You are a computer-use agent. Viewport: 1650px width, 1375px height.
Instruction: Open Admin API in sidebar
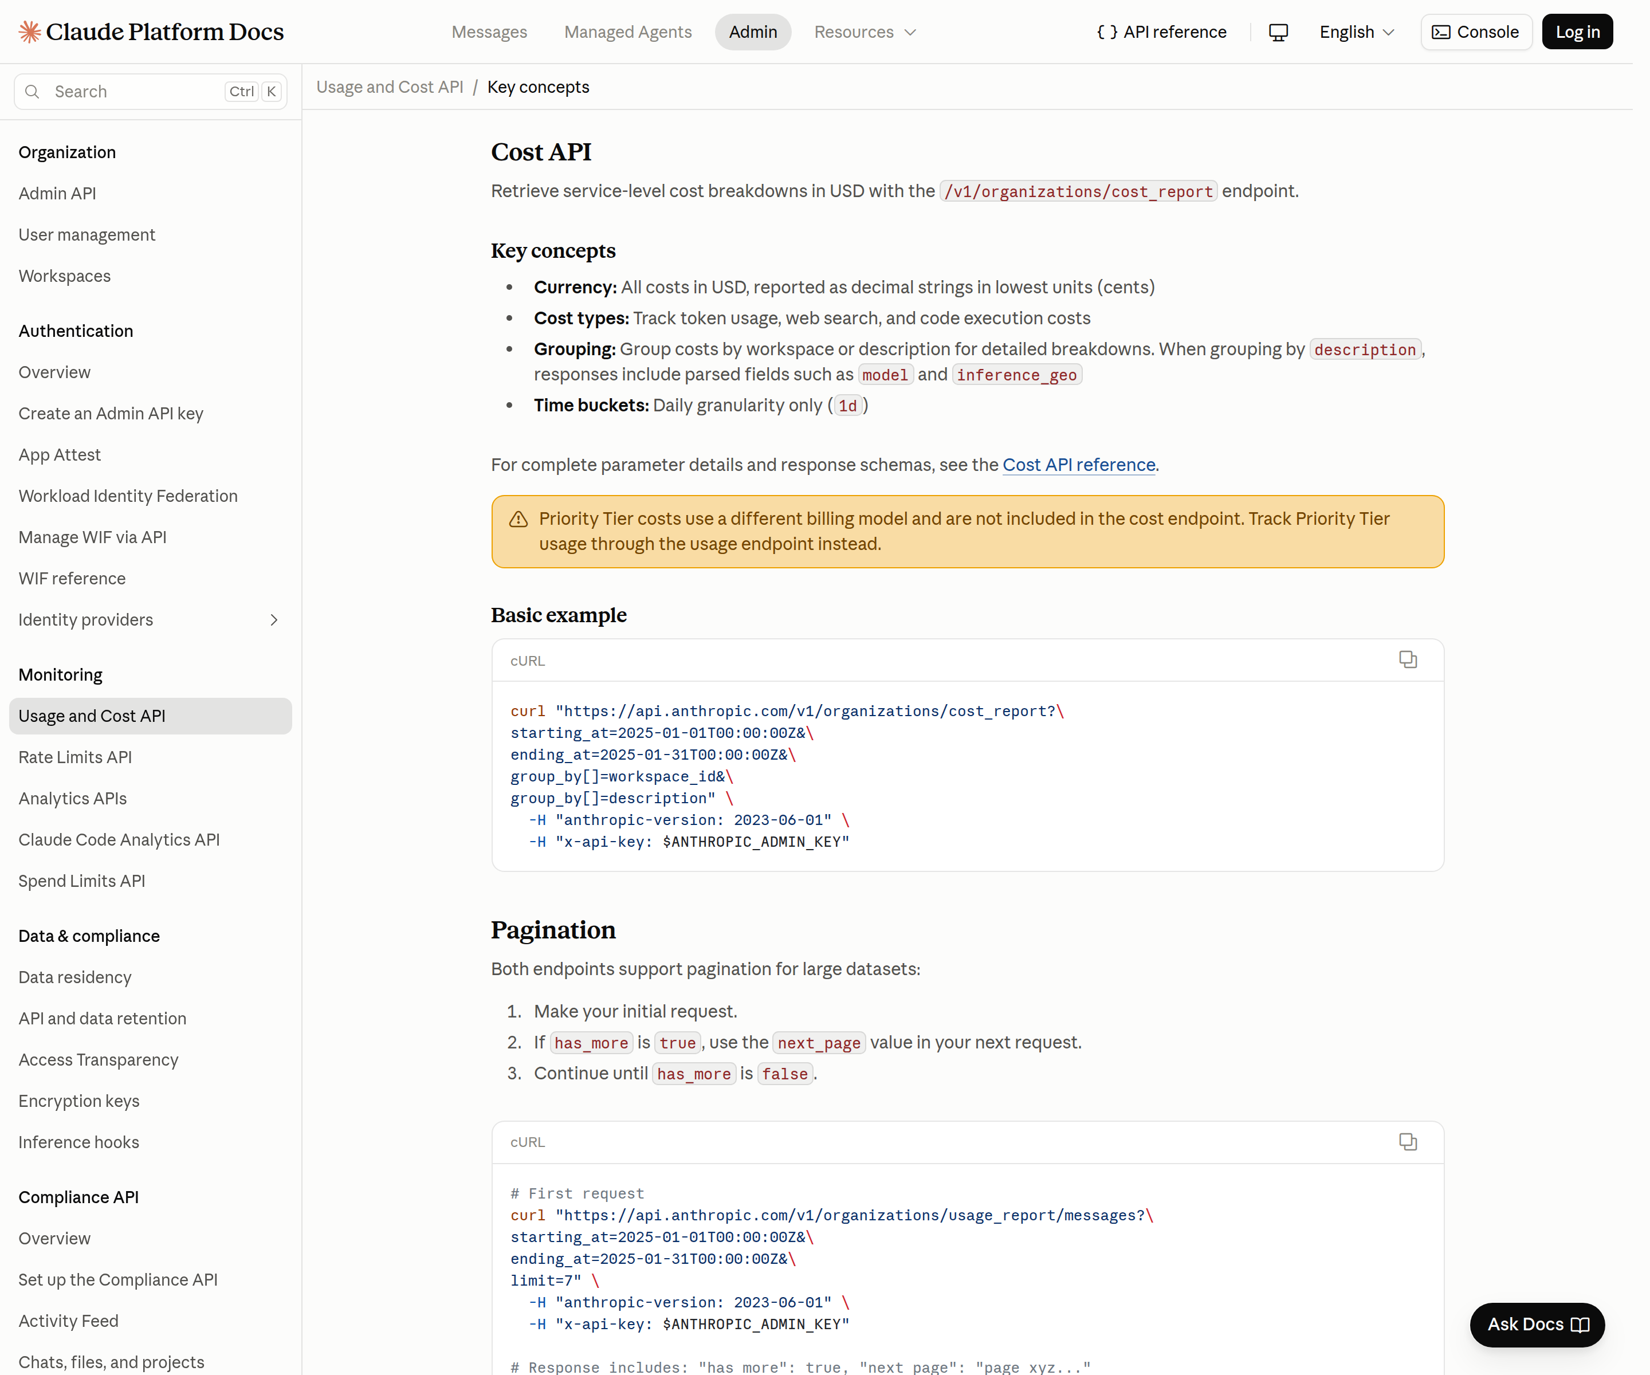[58, 195]
